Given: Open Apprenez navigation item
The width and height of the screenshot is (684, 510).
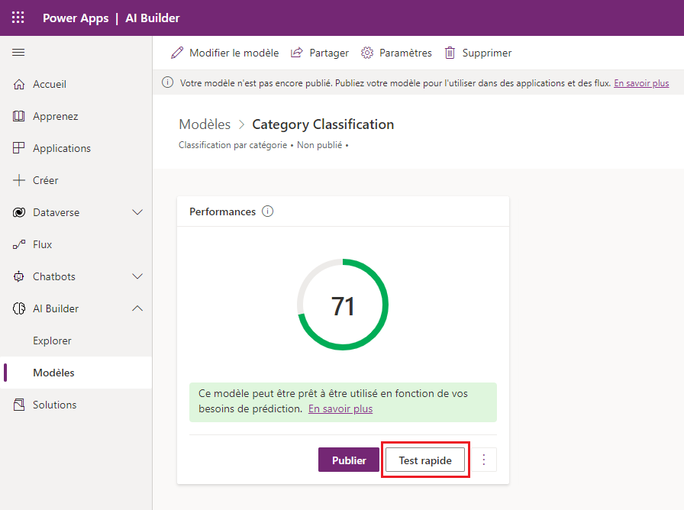Looking at the screenshot, I should tap(76, 116).
